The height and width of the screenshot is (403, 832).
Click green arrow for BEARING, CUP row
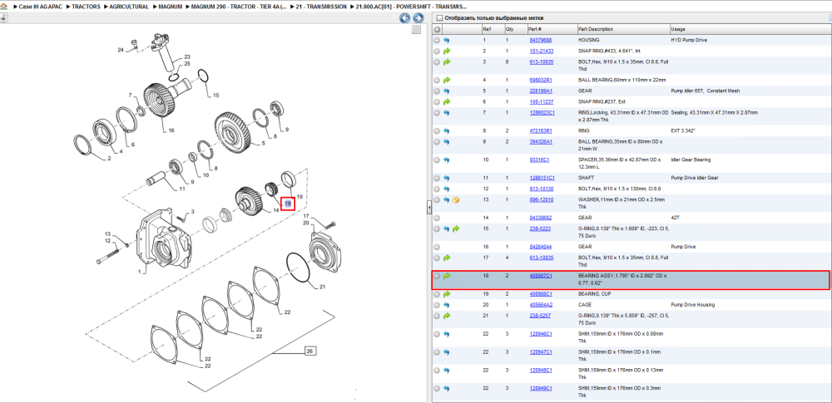(x=446, y=294)
